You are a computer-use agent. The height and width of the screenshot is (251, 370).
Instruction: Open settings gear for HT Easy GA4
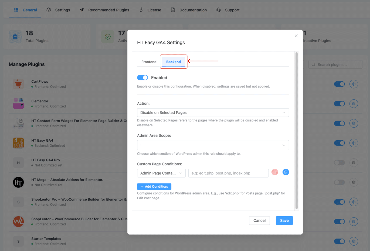click(354, 143)
